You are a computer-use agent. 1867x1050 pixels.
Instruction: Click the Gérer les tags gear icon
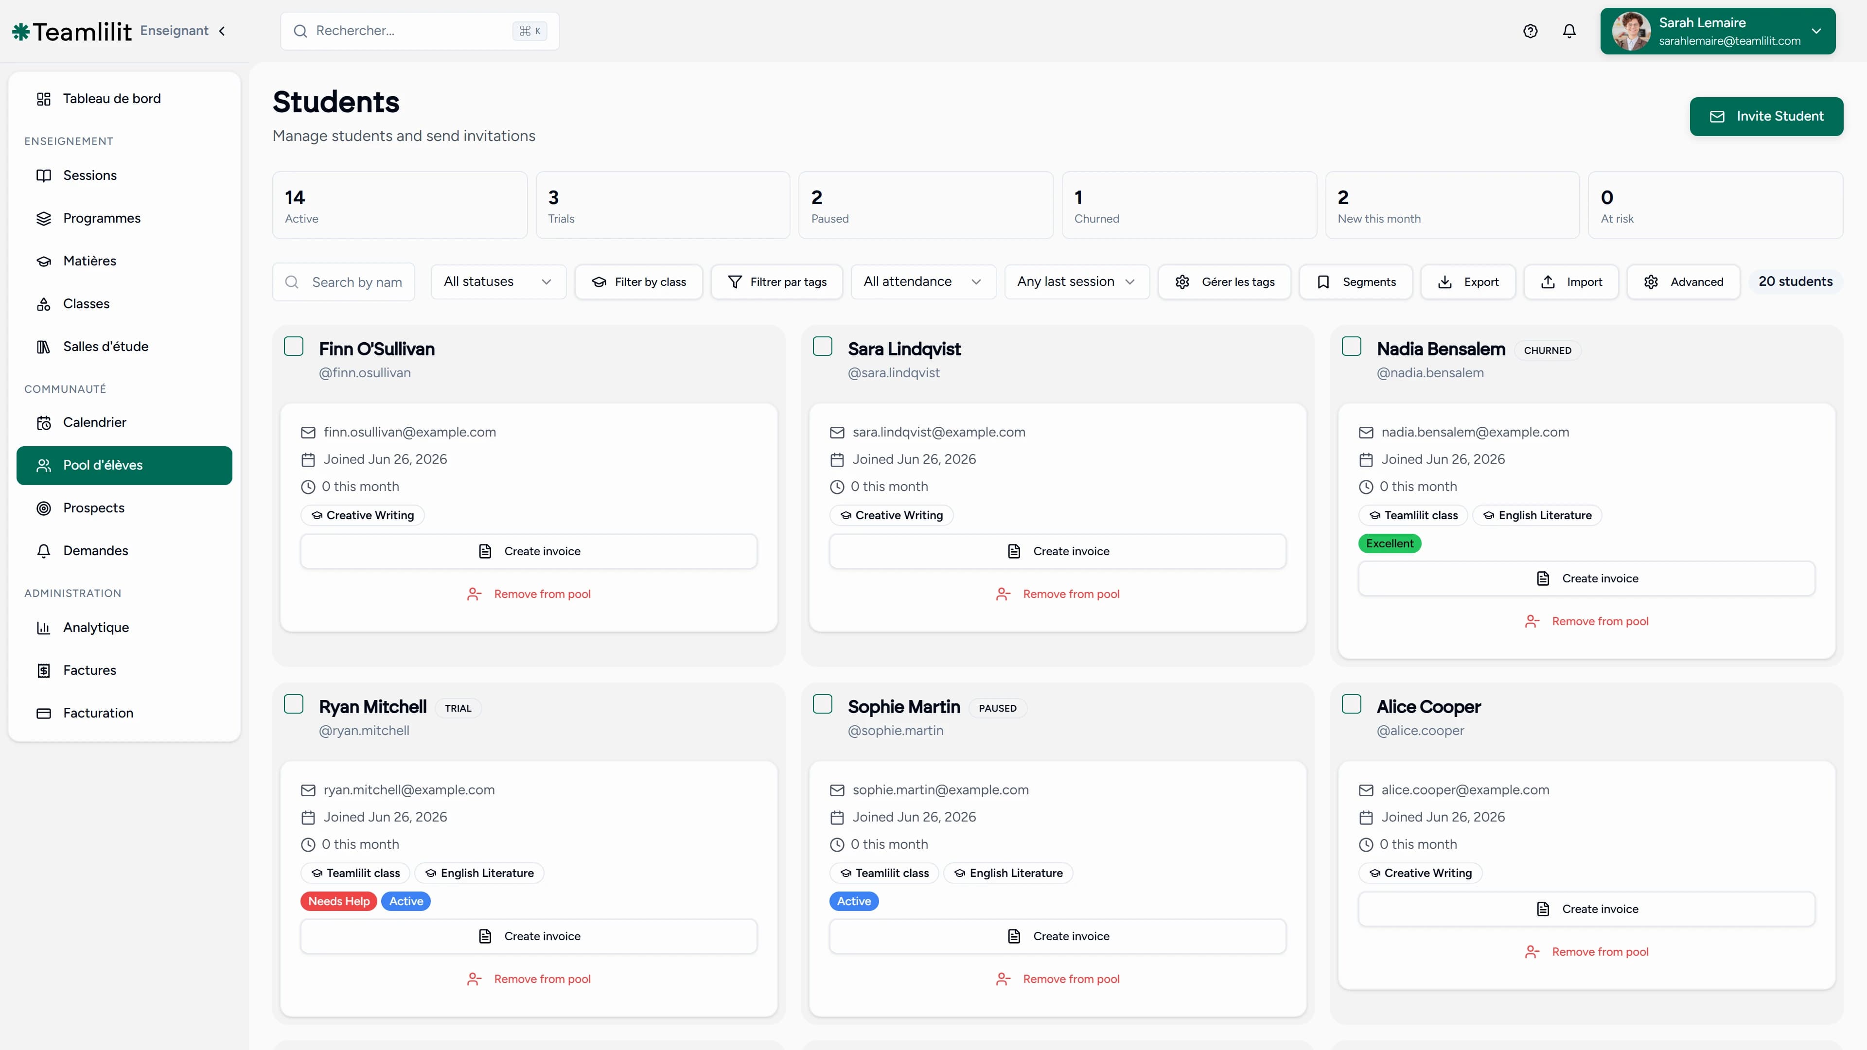pos(1182,282)
